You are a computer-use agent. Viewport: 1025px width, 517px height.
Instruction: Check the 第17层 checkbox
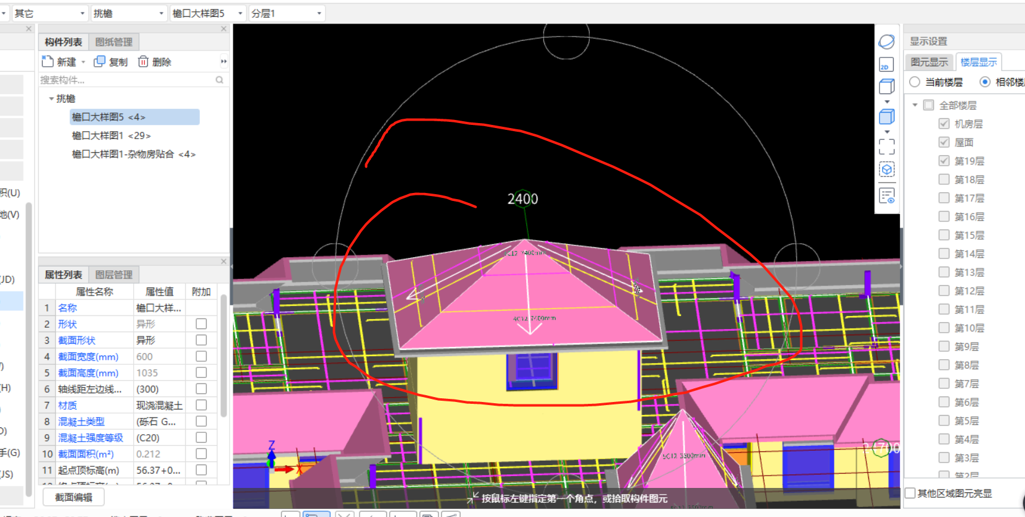click(944, 198)
